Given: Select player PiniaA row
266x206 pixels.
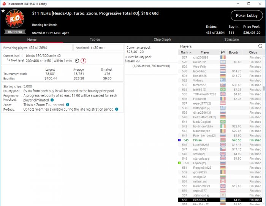Looking at the screenshot, I should [x=220, y=140].
